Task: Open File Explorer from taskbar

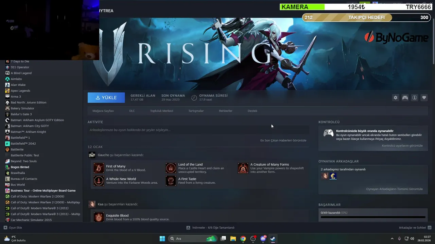Action: pos(233,239)
